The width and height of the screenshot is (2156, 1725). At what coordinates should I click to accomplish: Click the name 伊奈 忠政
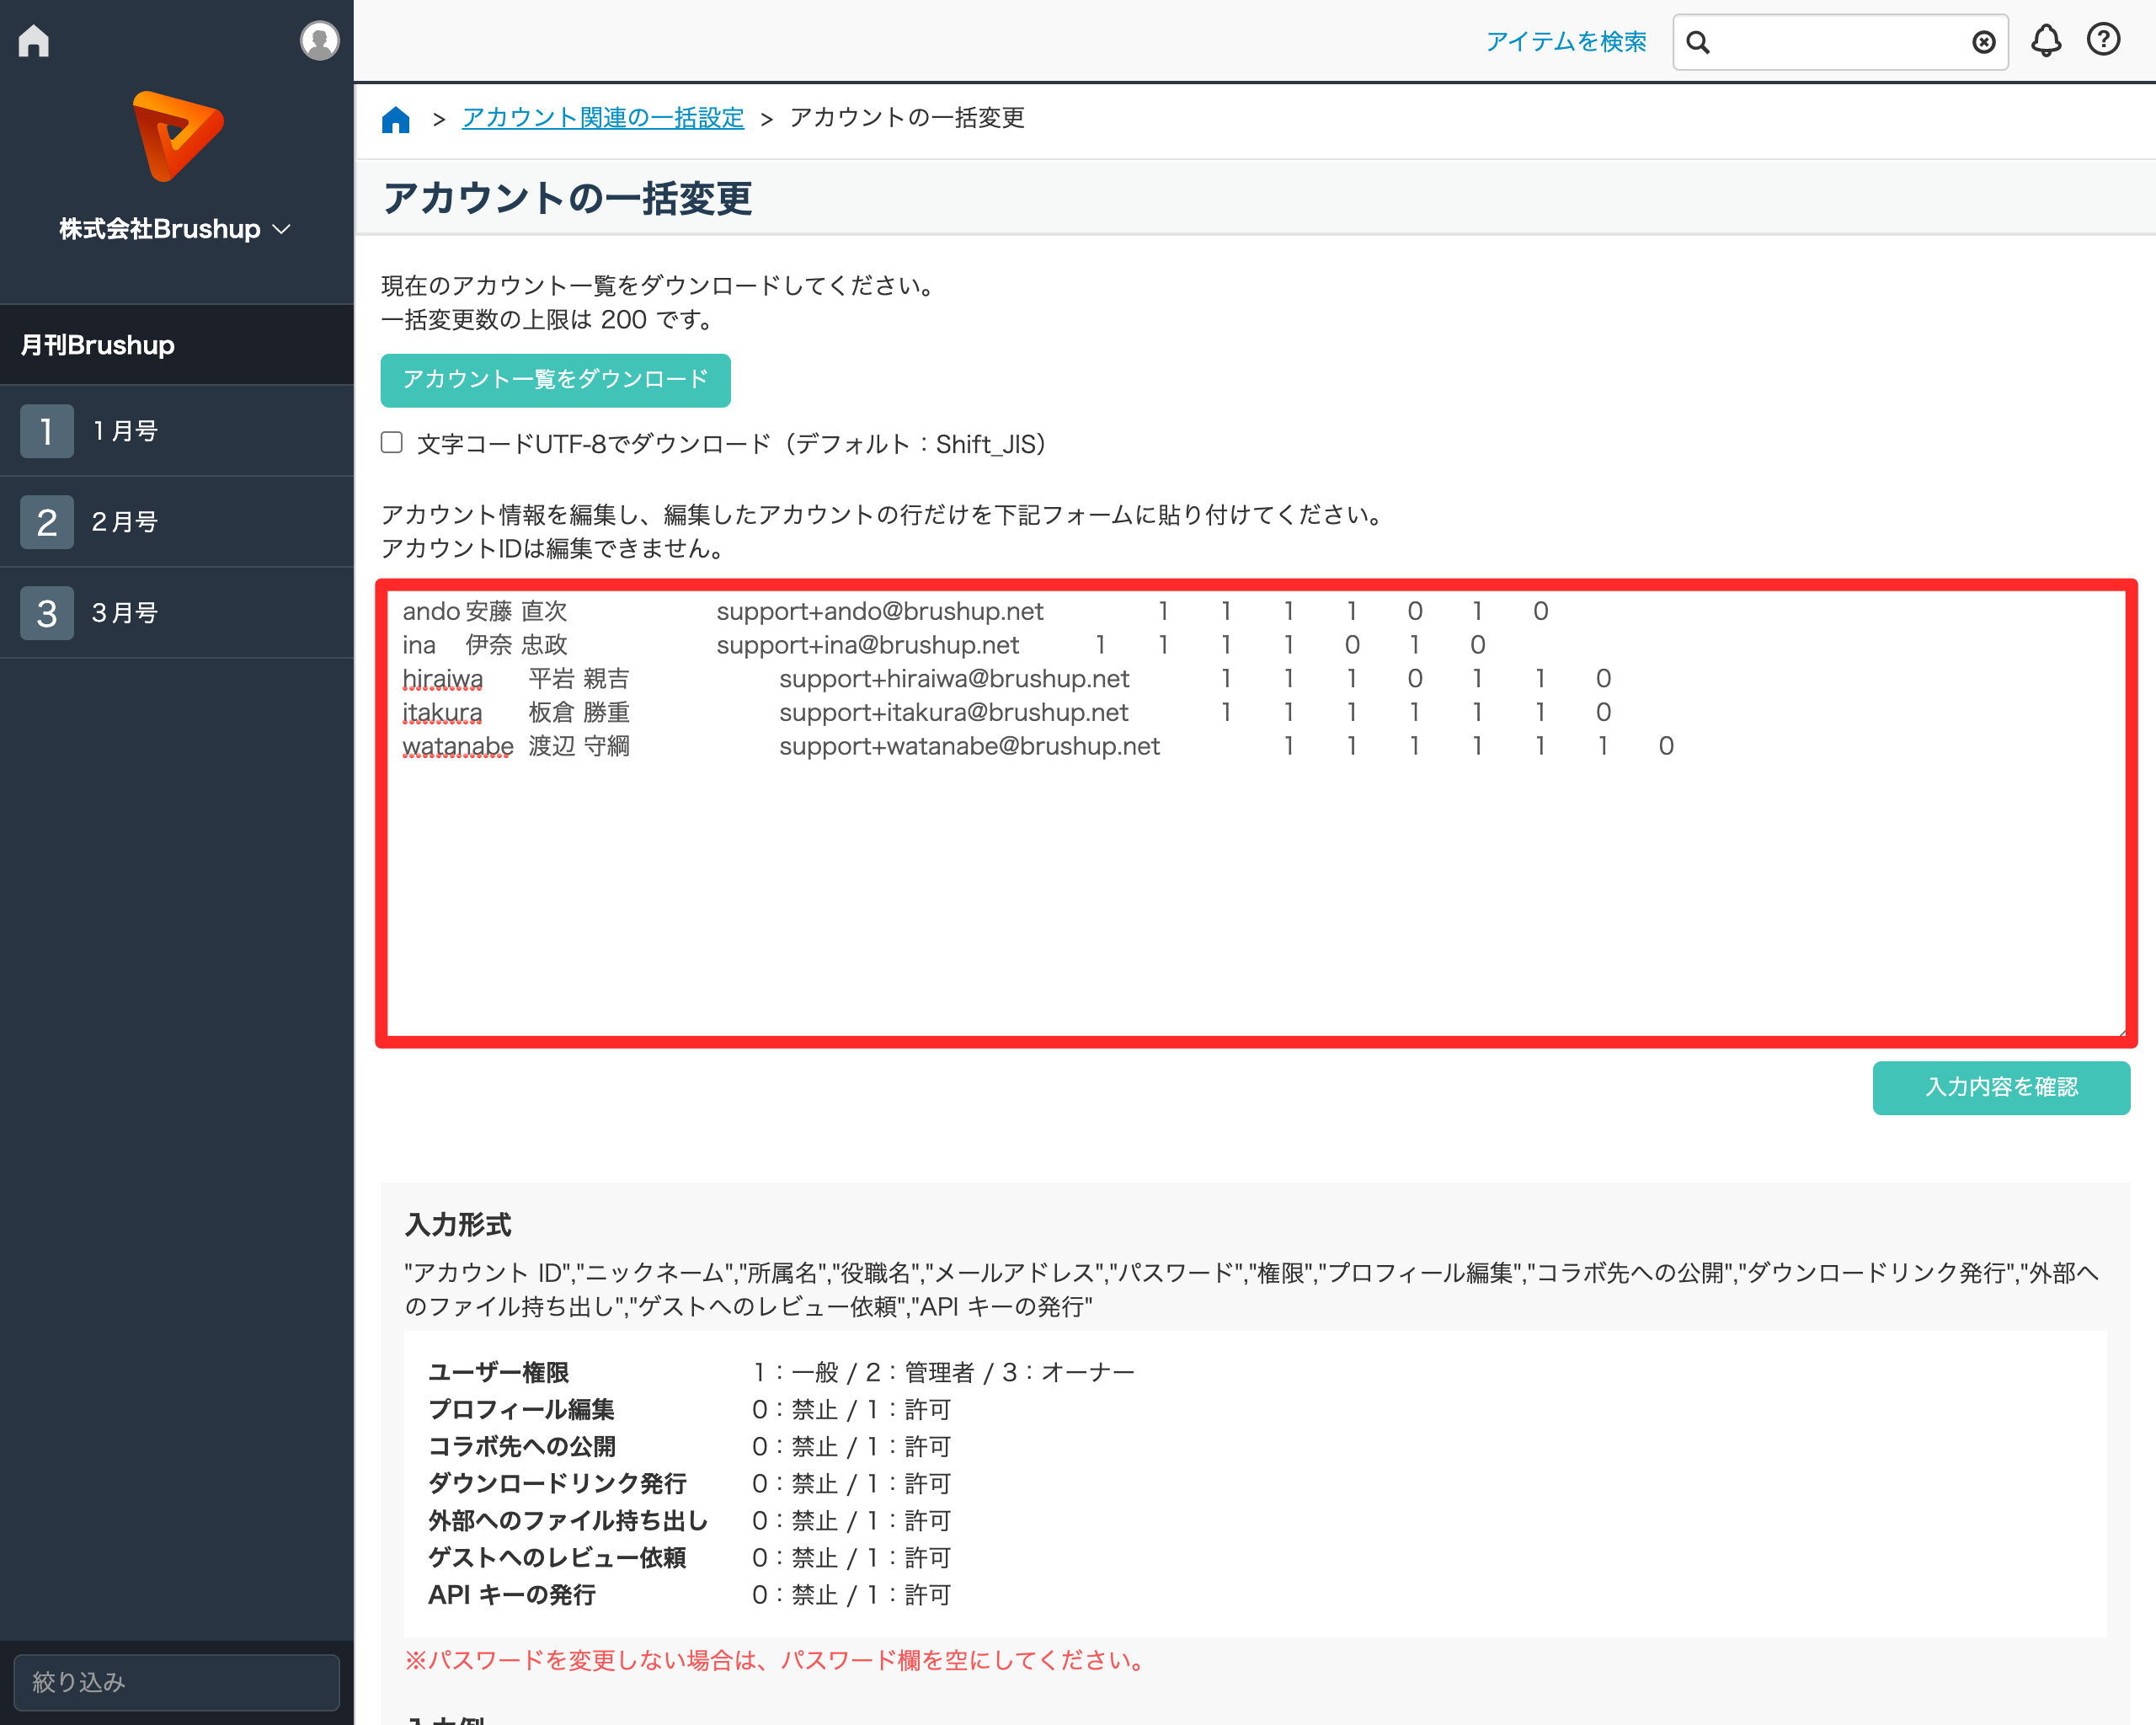[x=517, y=645]
